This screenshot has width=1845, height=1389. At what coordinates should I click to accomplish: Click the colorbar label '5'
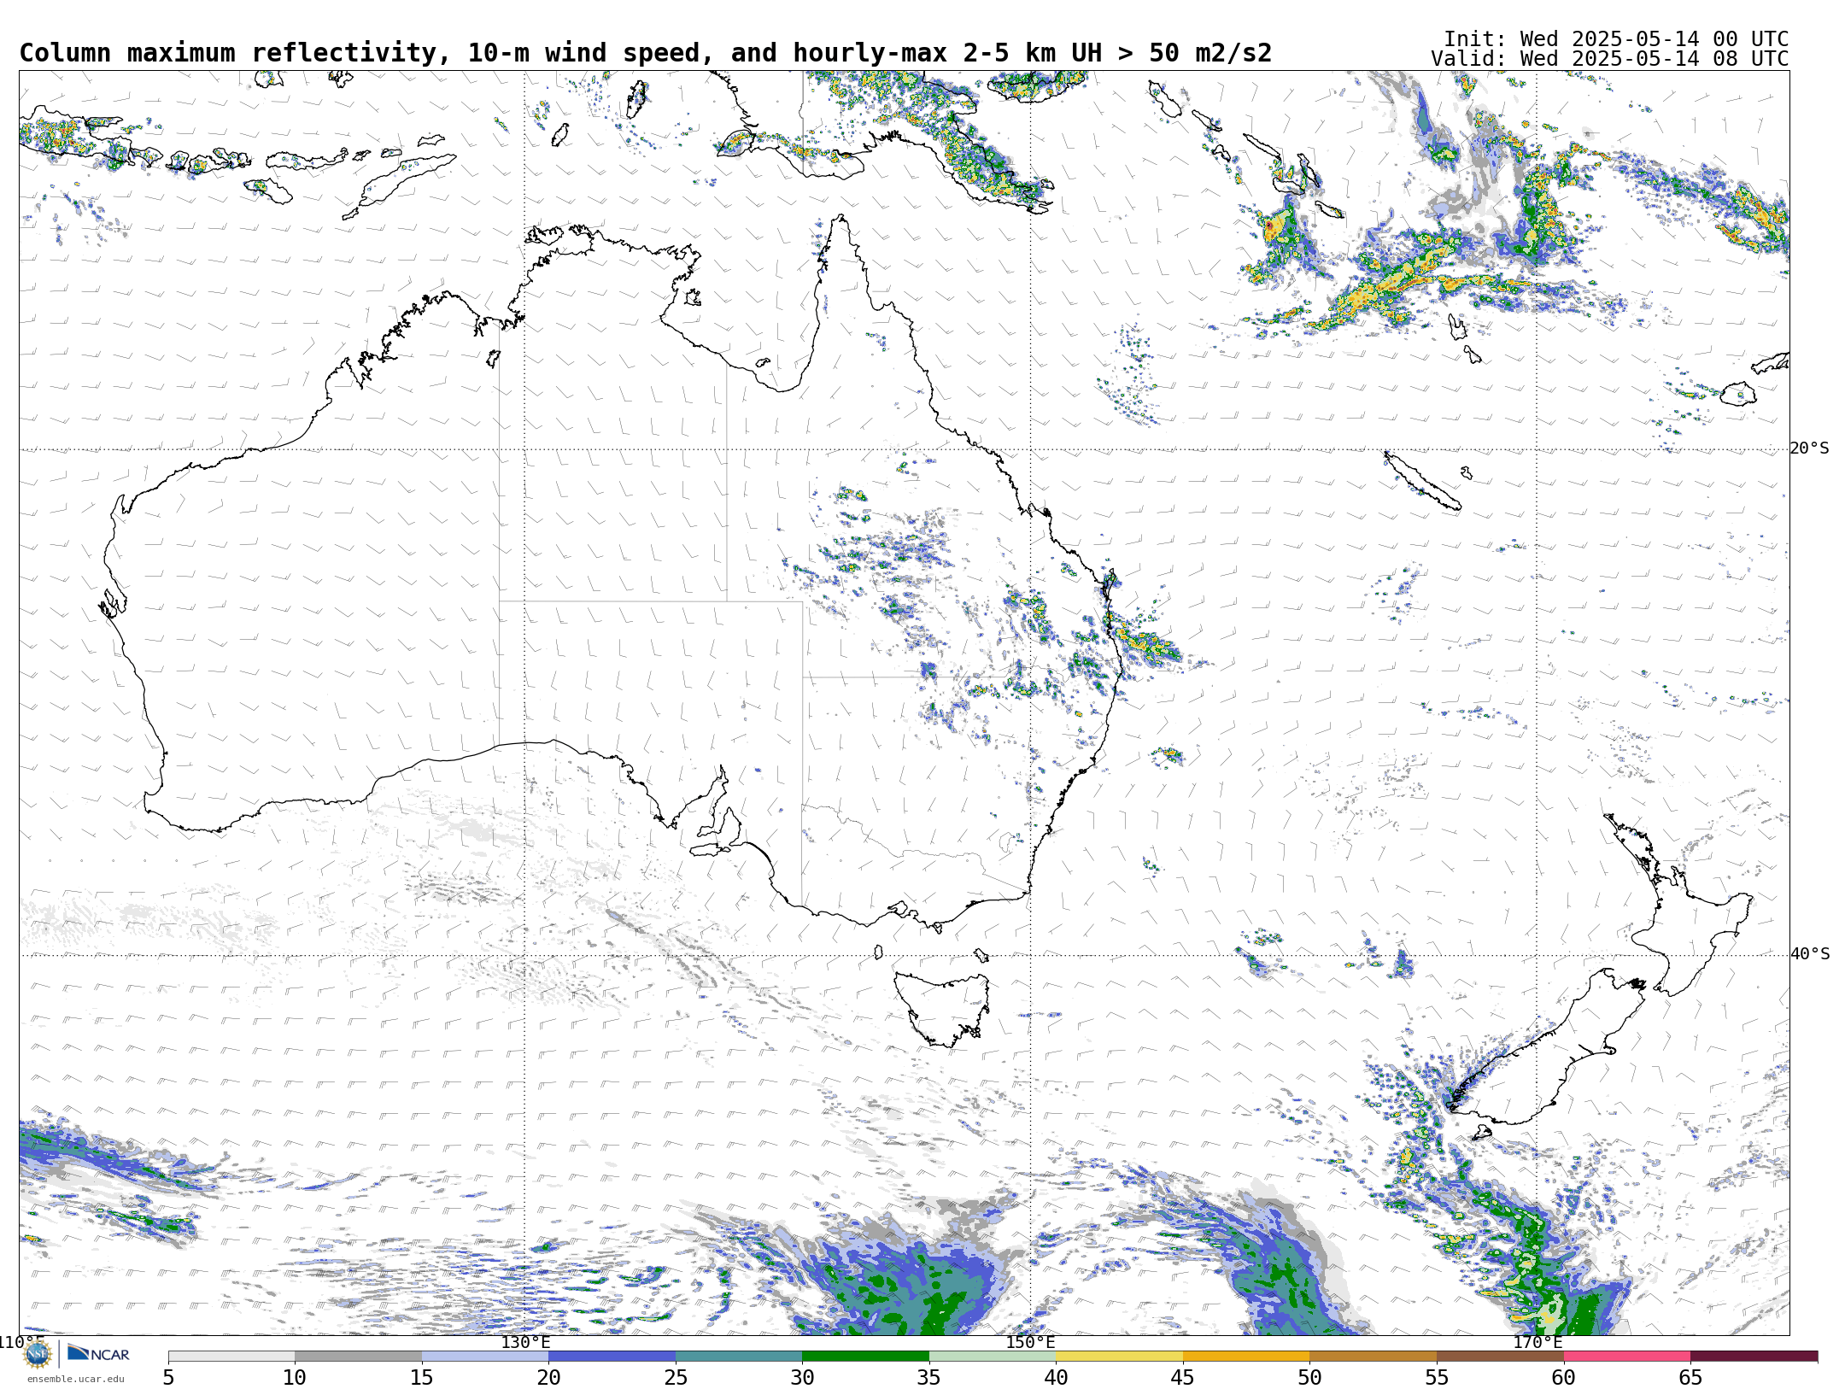pos(168,1378)
